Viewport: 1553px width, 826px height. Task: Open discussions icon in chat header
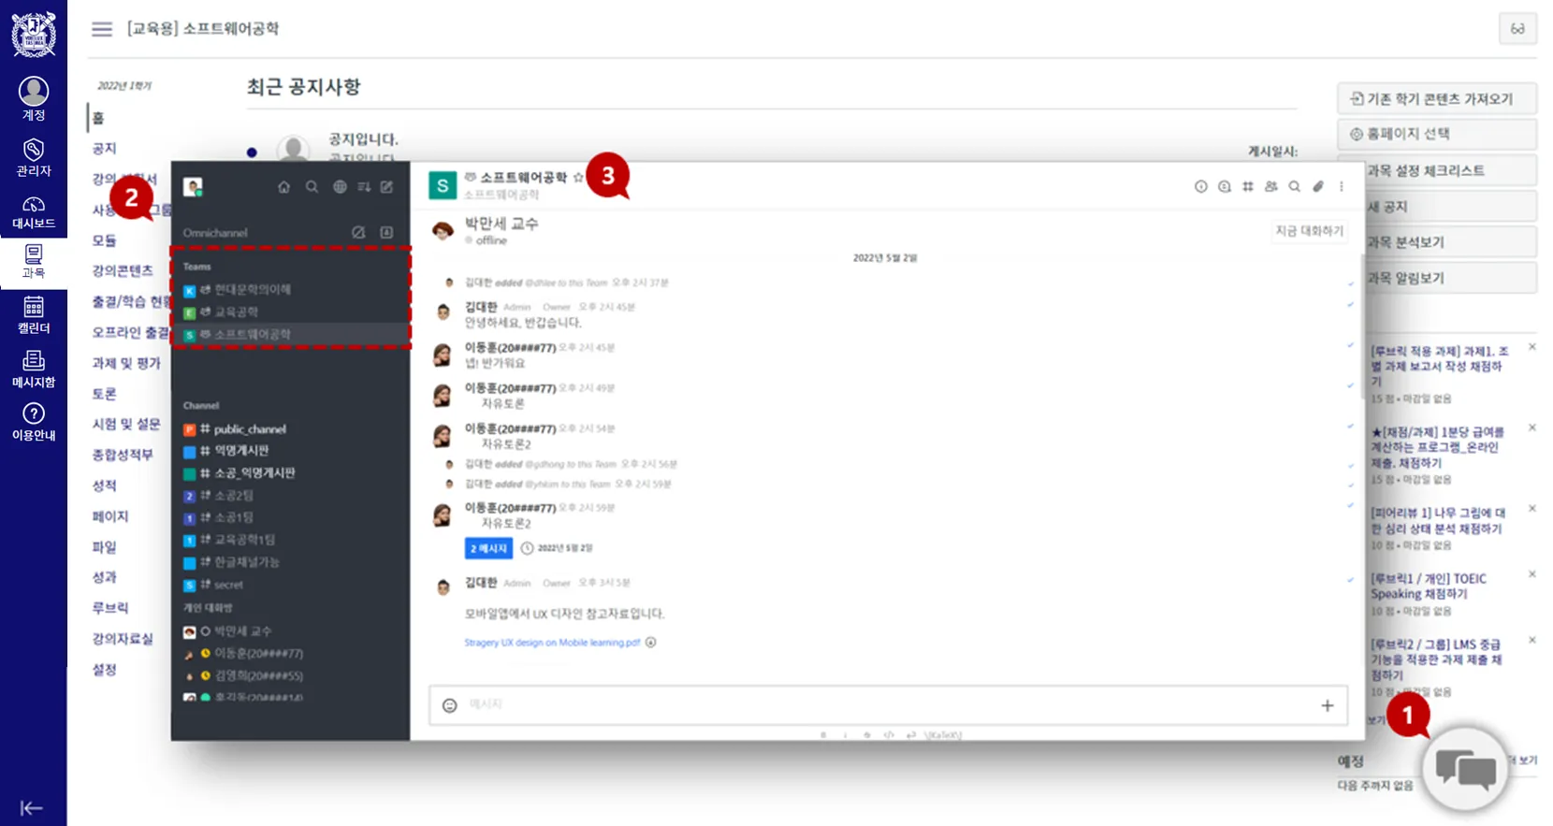pos(1224,186)
